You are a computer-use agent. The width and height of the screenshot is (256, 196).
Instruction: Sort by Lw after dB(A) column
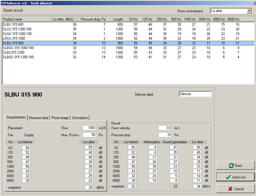[64, 19]
